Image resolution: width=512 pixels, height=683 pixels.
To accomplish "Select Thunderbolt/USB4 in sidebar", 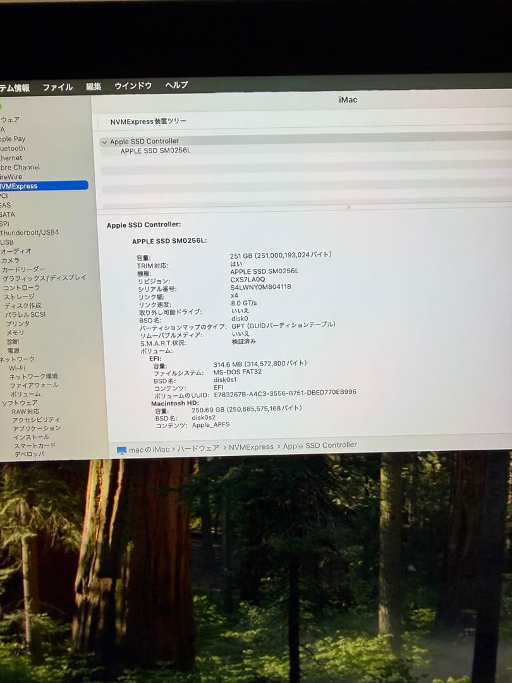I will (x=29, y=233).
